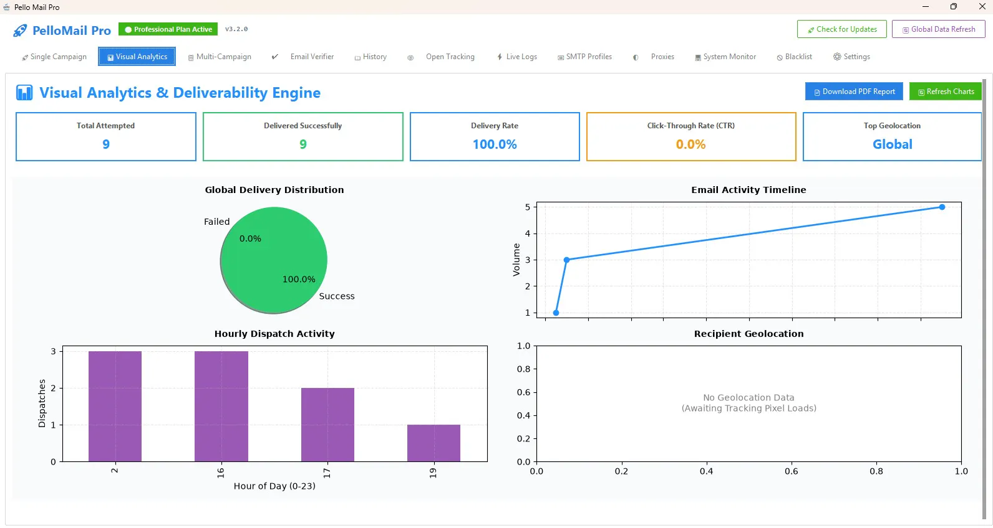Click the vertical scrollbar of the analytics panel

click(984, 299)
